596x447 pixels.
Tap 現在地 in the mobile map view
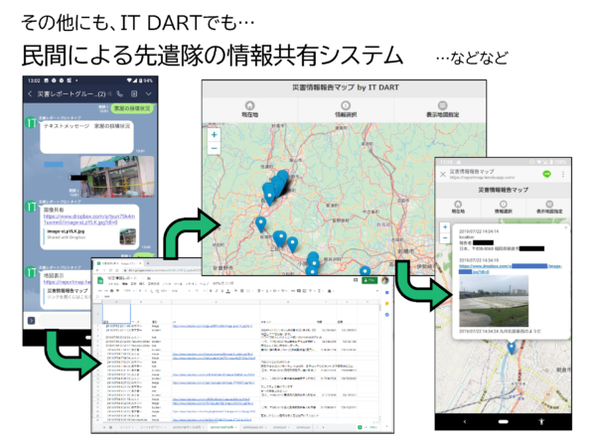tap(458, 207)
